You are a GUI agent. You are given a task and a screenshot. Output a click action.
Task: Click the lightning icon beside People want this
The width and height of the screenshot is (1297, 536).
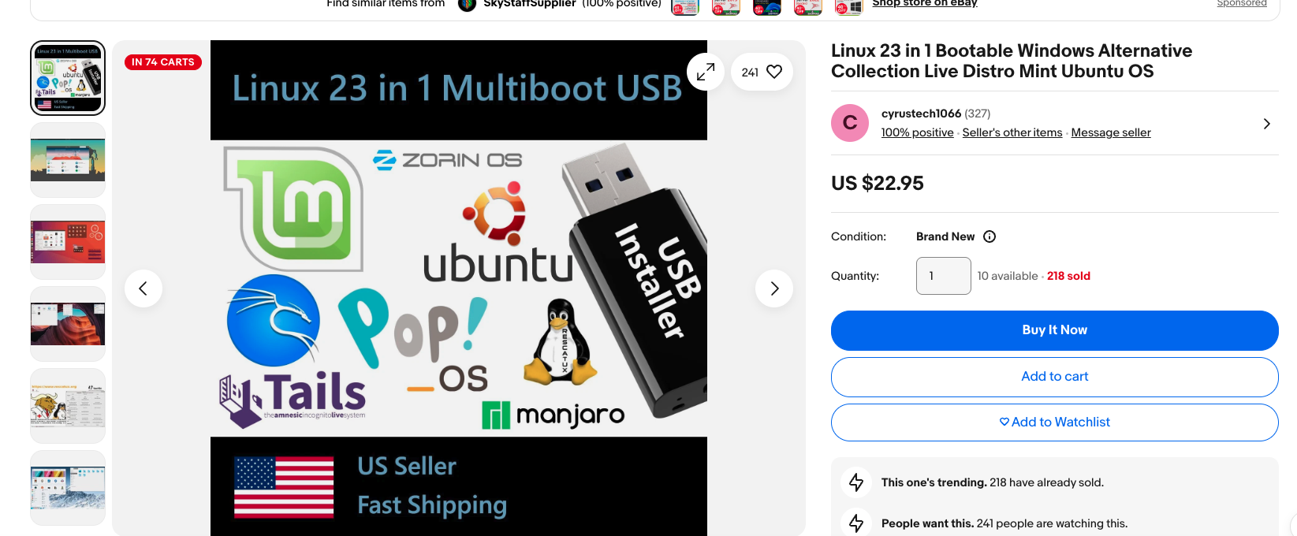tap(856, 523)
